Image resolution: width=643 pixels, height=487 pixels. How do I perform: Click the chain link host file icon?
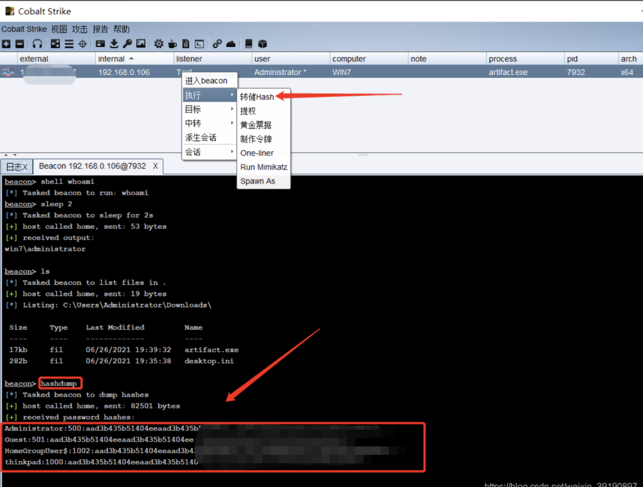pos(217,44)
